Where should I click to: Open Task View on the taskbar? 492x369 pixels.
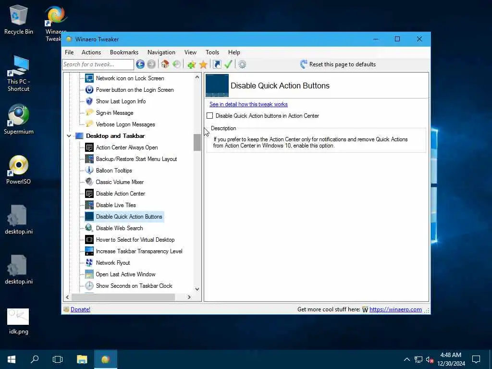pos(58,359)
